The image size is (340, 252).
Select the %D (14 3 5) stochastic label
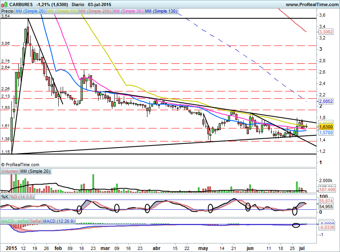click(x=21, y=197)
